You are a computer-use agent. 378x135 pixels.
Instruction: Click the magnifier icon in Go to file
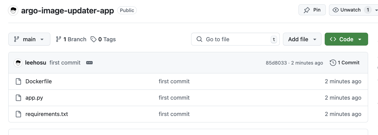click(x=199, y=39)
